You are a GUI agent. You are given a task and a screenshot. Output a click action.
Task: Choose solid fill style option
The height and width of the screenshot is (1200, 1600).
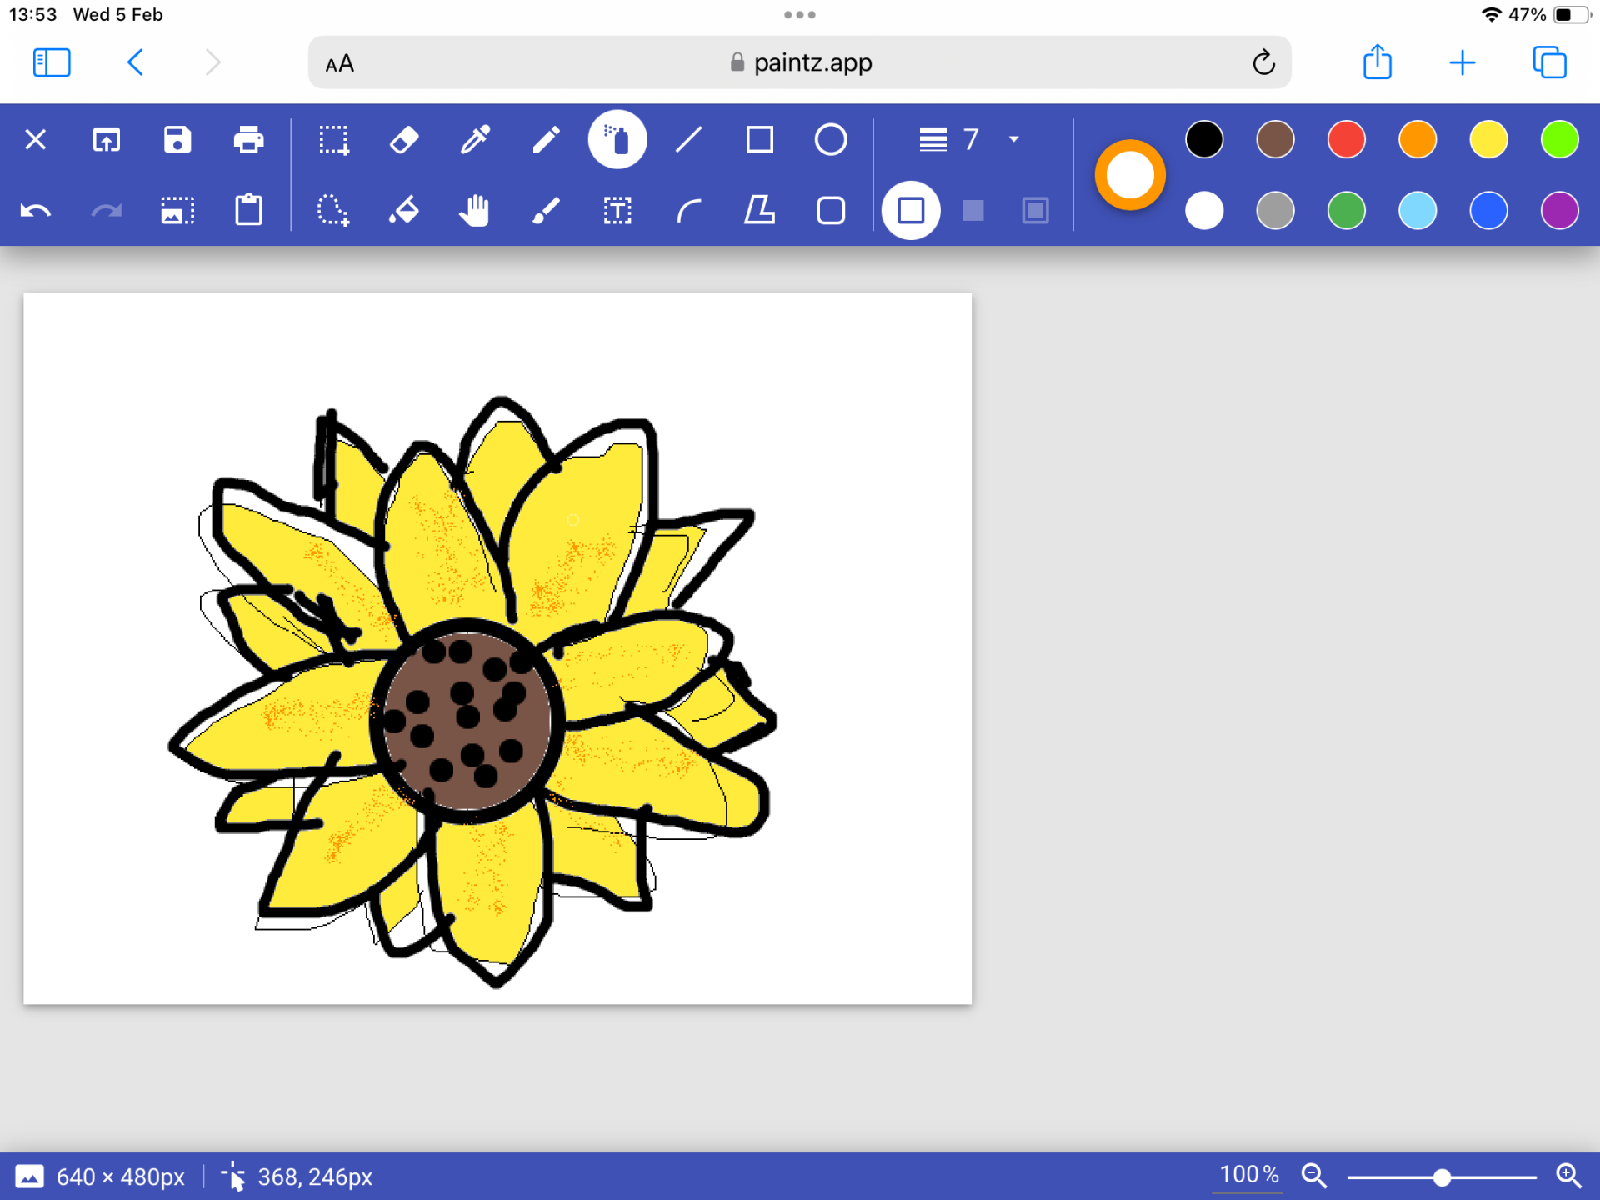click(x=972, y=211)
